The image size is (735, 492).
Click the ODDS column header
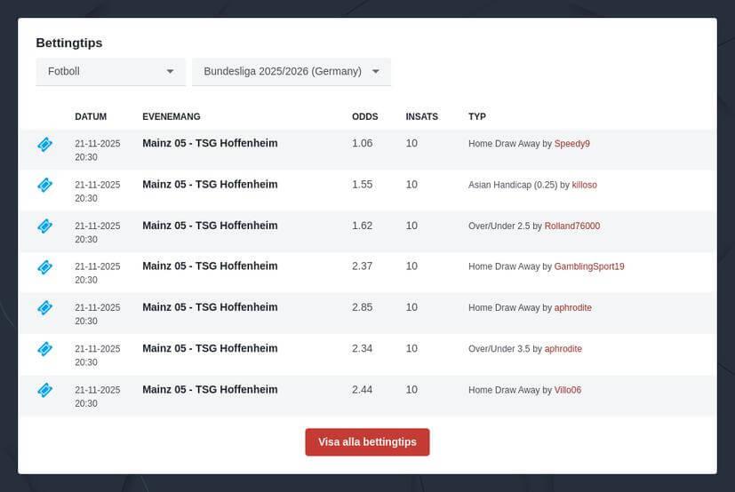(364, 116)
